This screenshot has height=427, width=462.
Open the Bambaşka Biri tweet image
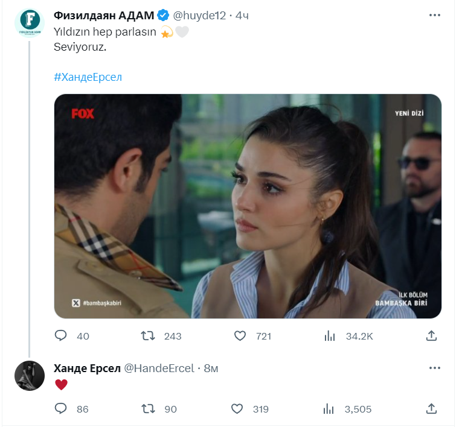(x=248, y=206)
